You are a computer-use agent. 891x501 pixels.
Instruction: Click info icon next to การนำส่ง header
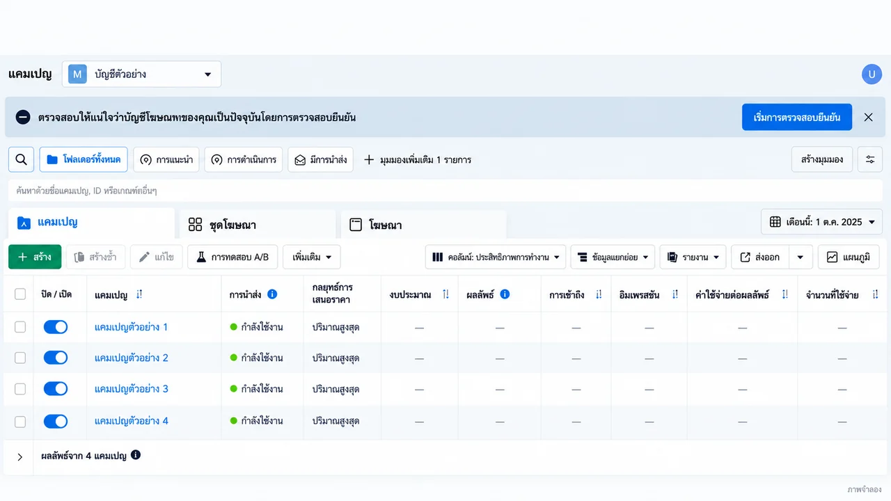(x=272, y=294)
